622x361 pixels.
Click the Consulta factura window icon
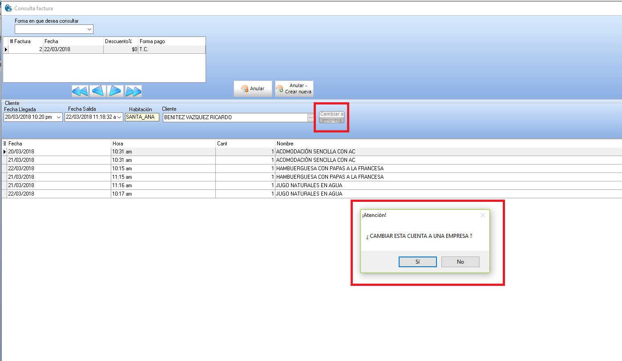8,8
